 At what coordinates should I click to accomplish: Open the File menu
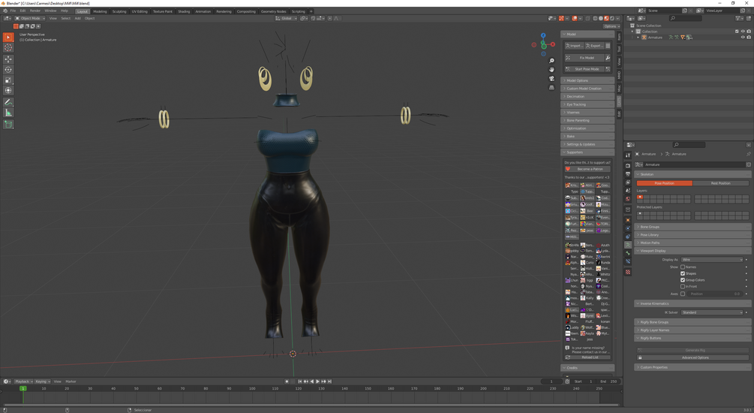(13, 11)
